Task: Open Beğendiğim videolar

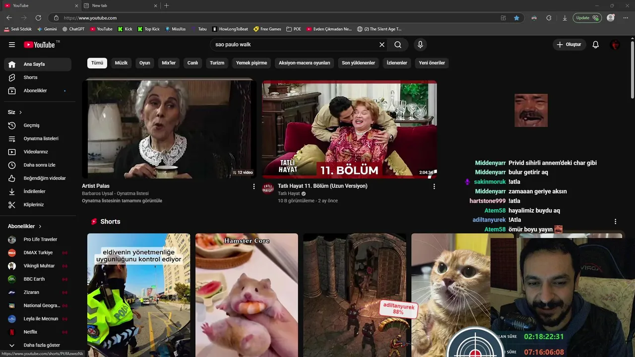Action: 38,178
